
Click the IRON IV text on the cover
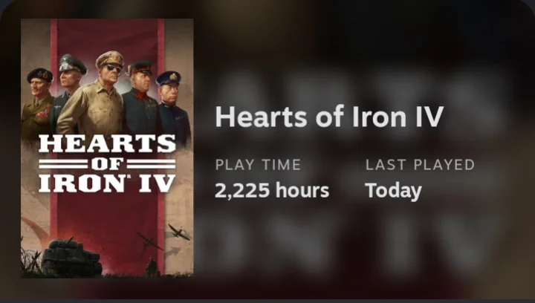107,183
